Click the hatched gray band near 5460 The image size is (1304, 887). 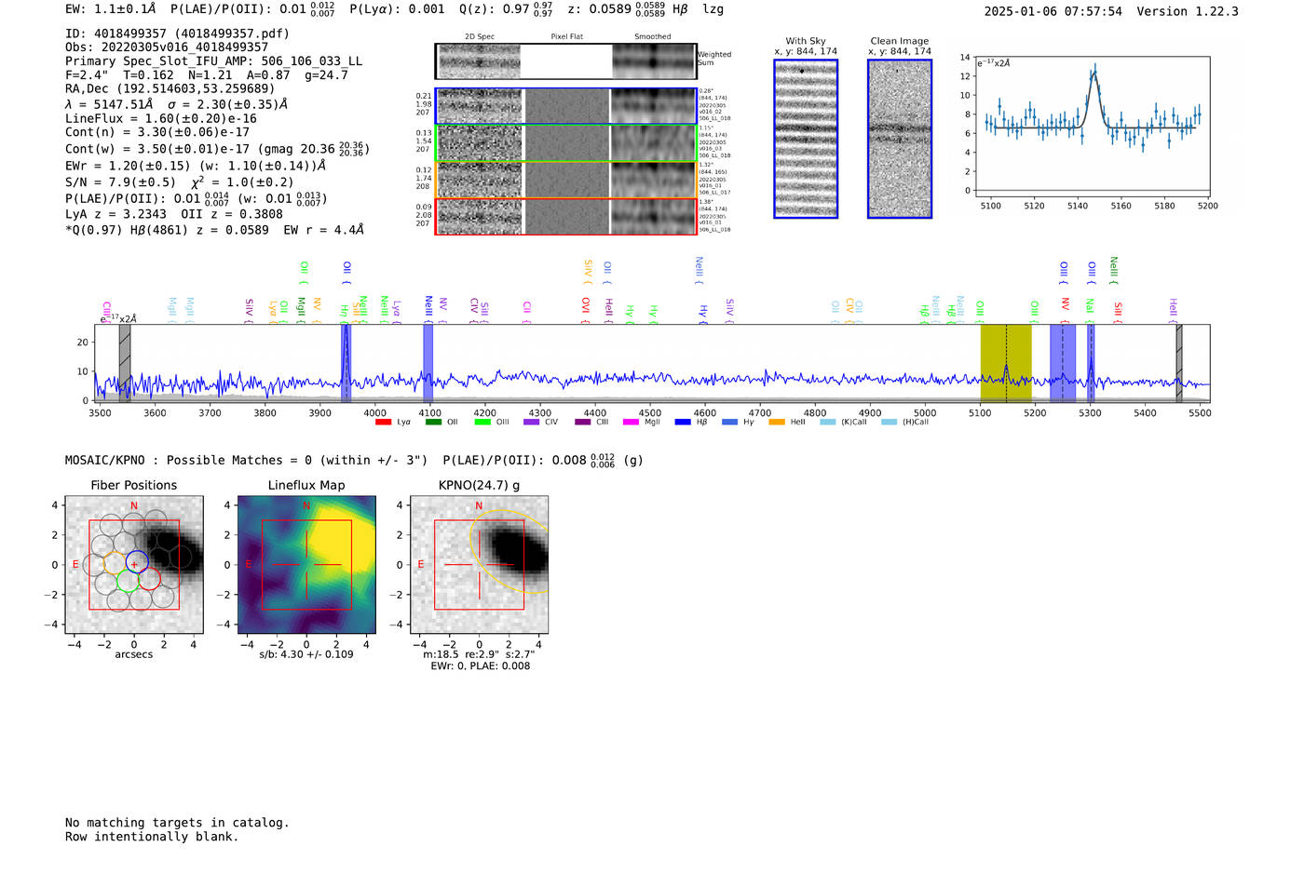1179,363
